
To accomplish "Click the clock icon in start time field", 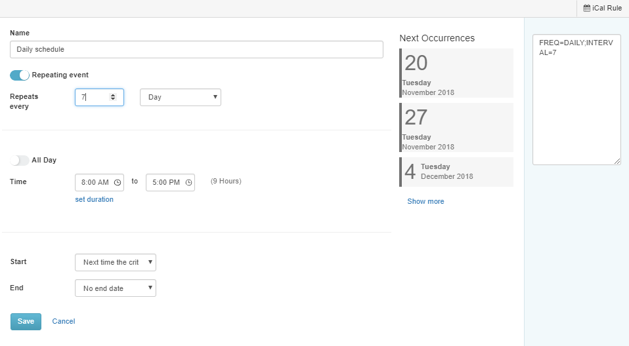I will point(118,183).
